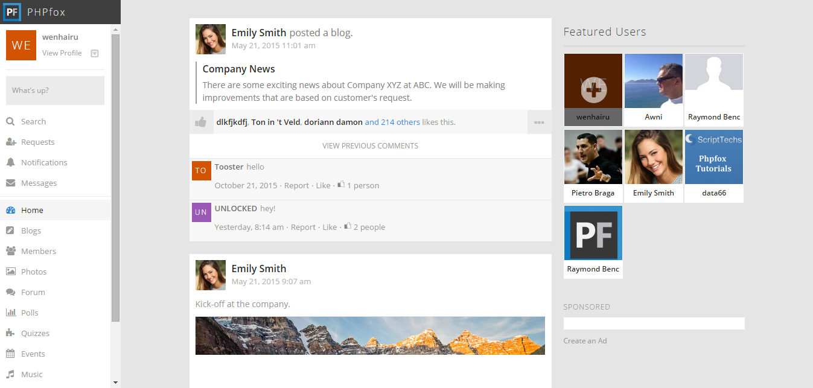The height and width of the screenshot is (388, 813).
Task: Click UNLOCKED's purple UN avatar
Action: point(202,212)
